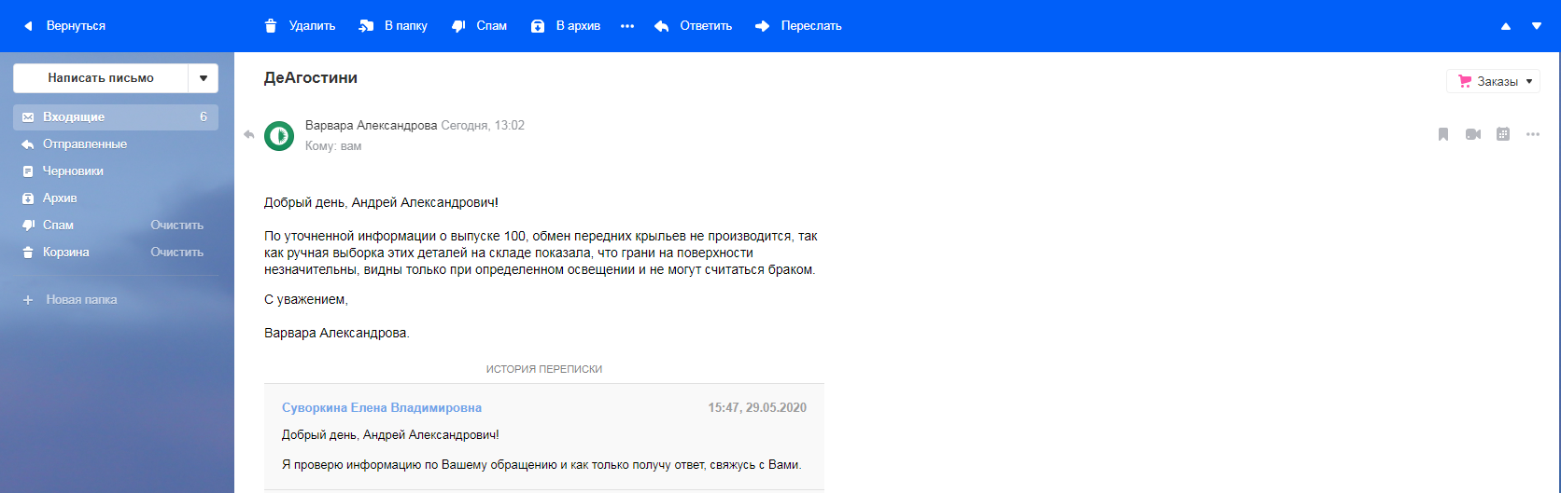Expand the Написать письмо dropdown arrow
Screen dimensions: 1561x493
[x=204, y=78]
